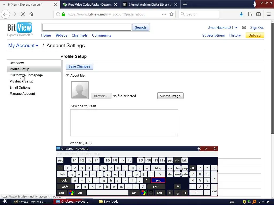Switch to the Internet Archive tab
The height and width of the screenshot is (205, 274).
coord(150,4)
